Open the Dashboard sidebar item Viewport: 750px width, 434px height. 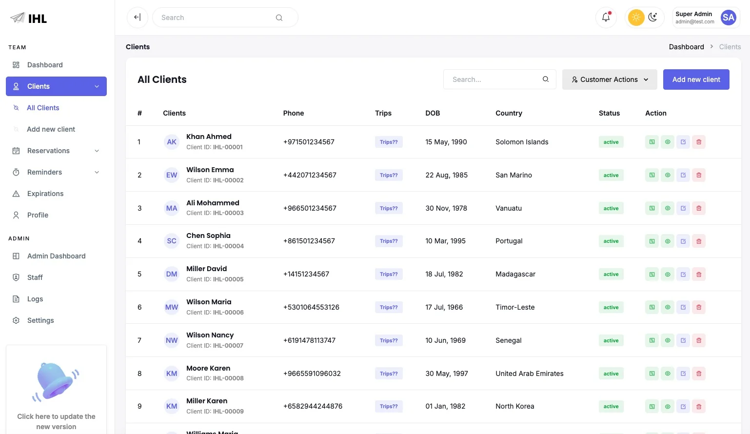pyautogui.click(x=56, y=65)
